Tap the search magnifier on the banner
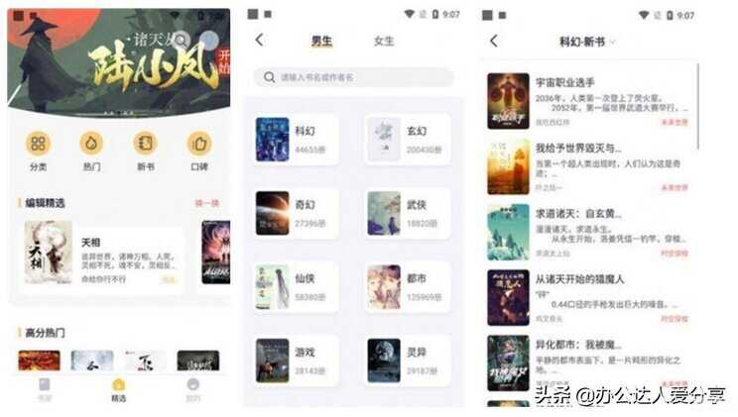 [x=182, y=40]
